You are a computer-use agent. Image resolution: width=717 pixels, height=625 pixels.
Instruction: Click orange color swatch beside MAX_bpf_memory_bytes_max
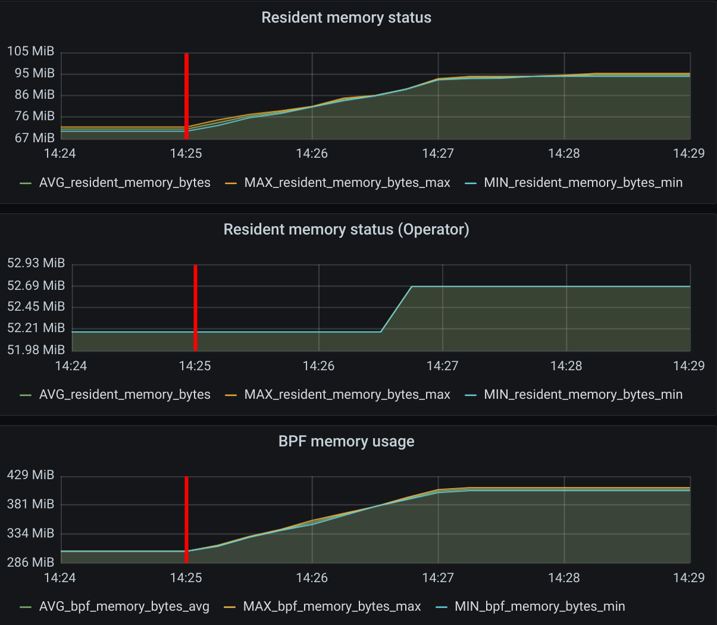pos(230,607)
